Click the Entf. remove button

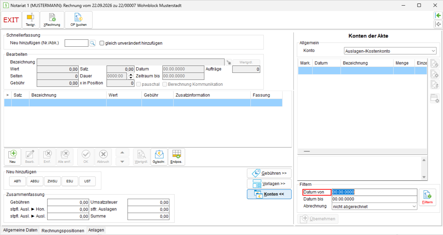click(x=47, y=157)
